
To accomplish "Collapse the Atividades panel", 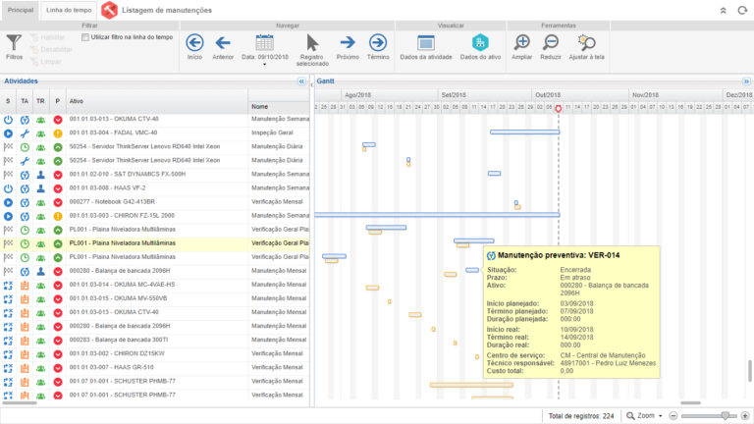I will click(x=301, y=82).
